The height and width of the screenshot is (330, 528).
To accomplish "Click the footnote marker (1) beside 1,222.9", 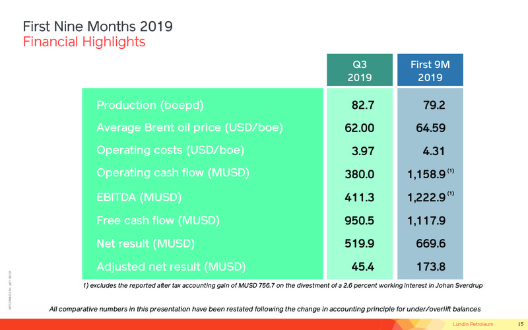I will tap(451, 193).
